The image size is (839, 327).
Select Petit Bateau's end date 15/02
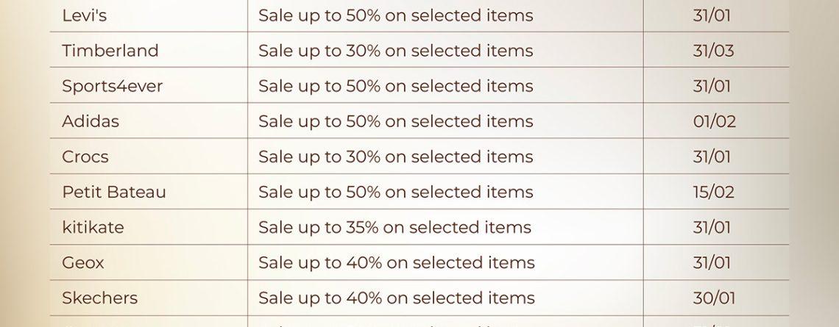click(x=713, y=192)
